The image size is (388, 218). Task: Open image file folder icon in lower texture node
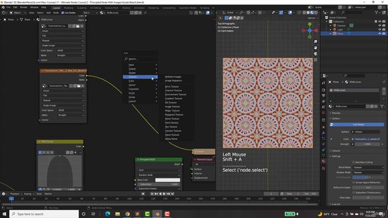79,86
